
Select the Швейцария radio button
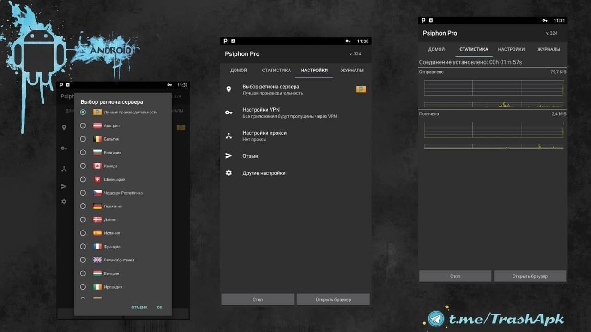[83, 179]
